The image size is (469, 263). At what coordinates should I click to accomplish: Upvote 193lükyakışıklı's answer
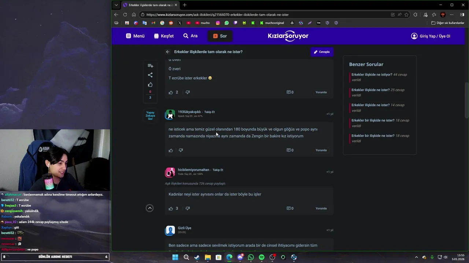[171, 150]
